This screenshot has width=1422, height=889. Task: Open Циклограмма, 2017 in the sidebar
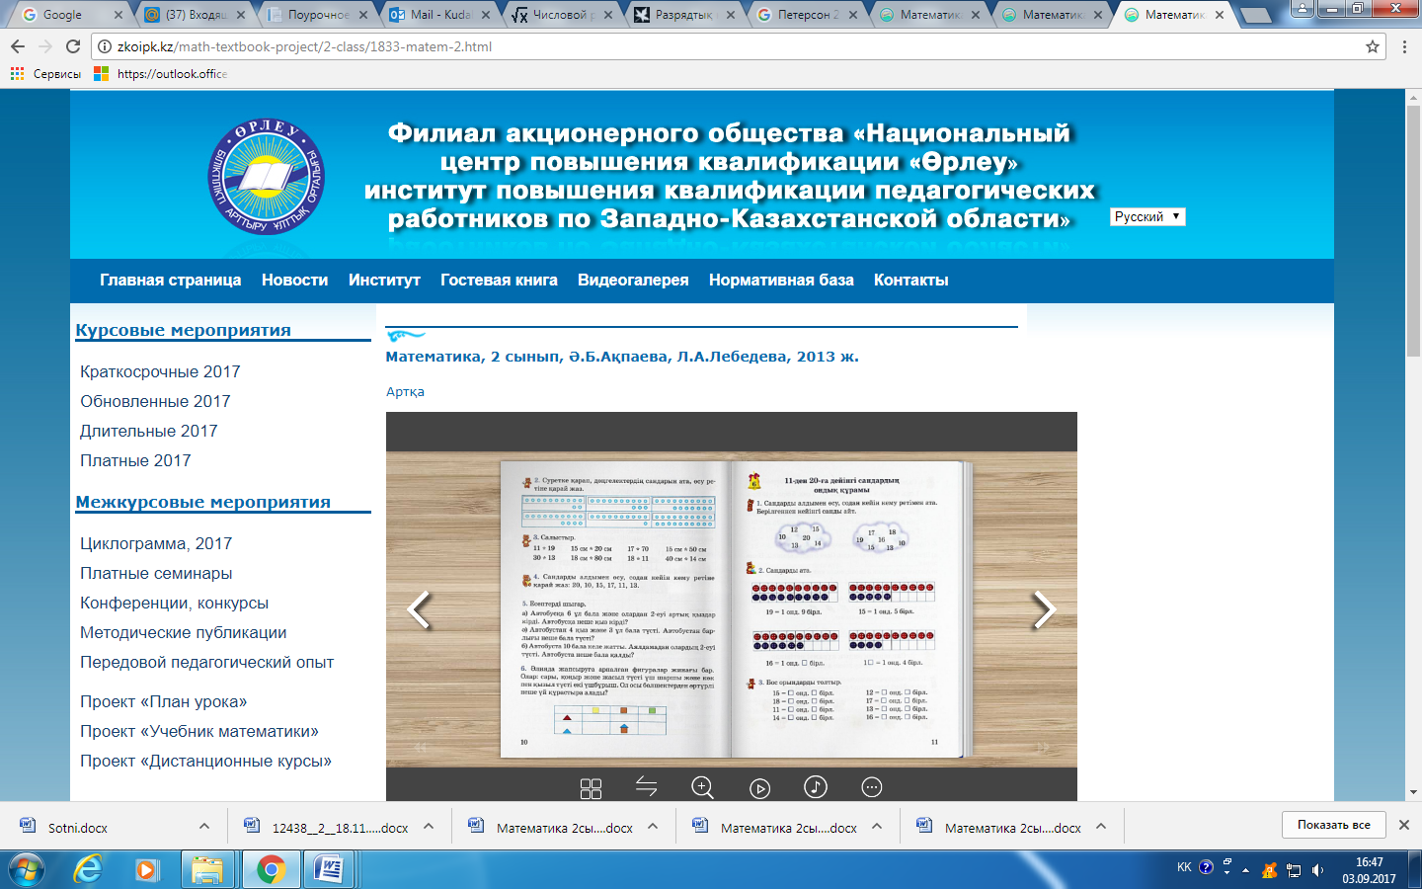pyautogui.click(x=156, y=544)
